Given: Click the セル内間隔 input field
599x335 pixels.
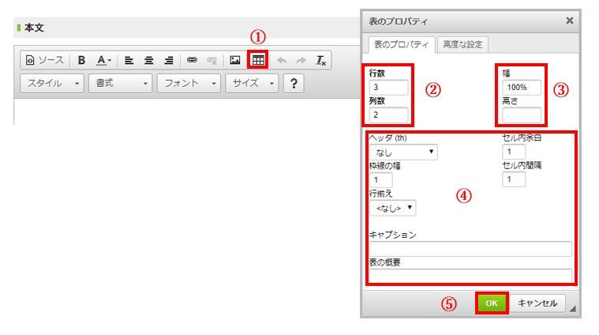Looking at the screenshot, I should [514, 179].
